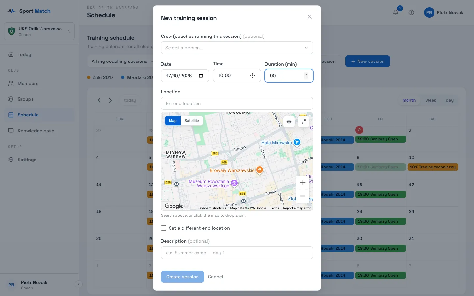Click the Browary Warszawskie map pin
Image resolution: width=474 pixels, height=296 pixels.
tap(260, 170)
